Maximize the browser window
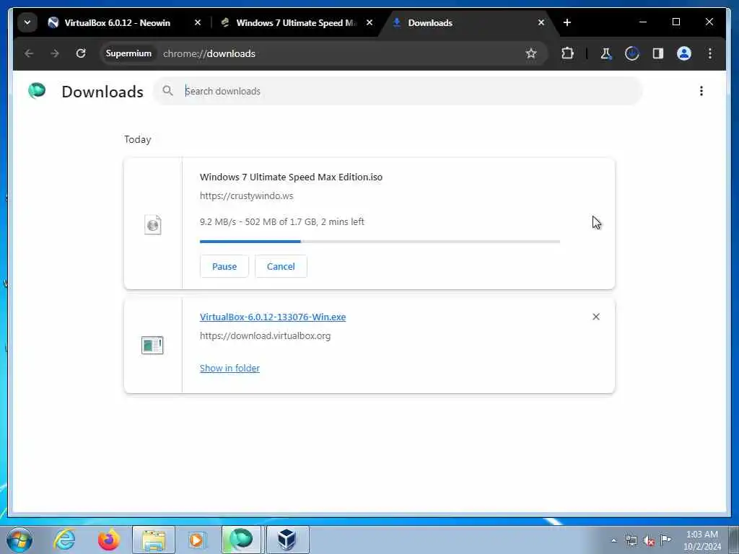Image resolution: width=739 pixels, height=554 pixels. [675, 22]
